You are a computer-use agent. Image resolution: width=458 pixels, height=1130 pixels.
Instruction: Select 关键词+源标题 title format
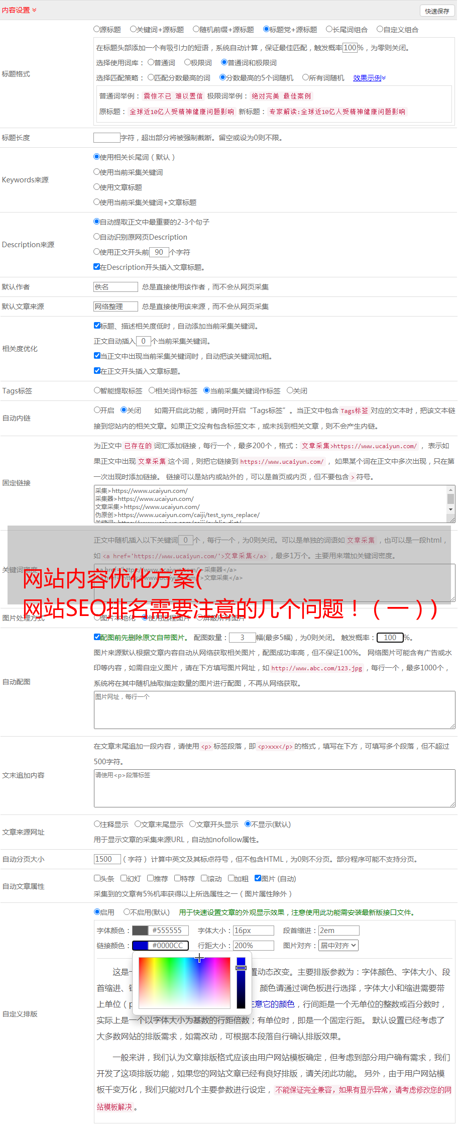(x=133, y=29)
